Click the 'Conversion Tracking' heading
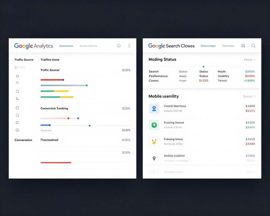270x216 pixels. (x=54, y=109)
